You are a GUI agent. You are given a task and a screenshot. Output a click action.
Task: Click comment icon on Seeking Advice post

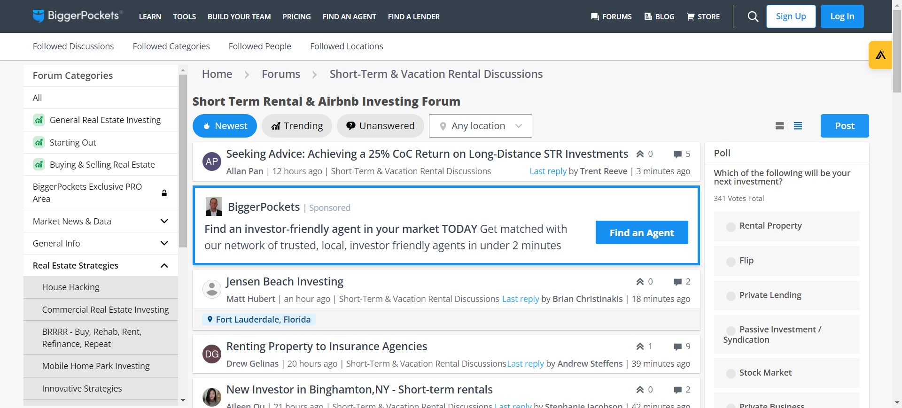[x=677, y=154]
